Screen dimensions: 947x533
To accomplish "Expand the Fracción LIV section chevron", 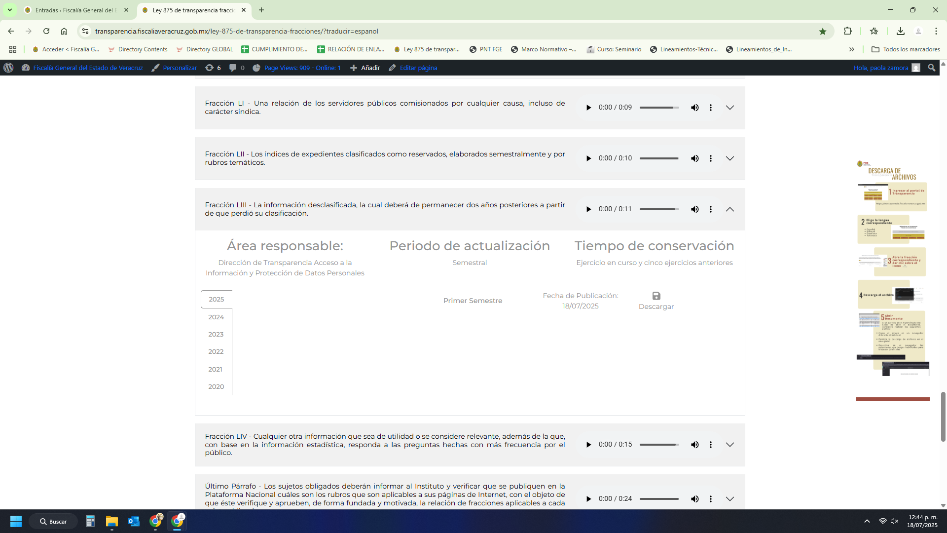I will [729, 445].
